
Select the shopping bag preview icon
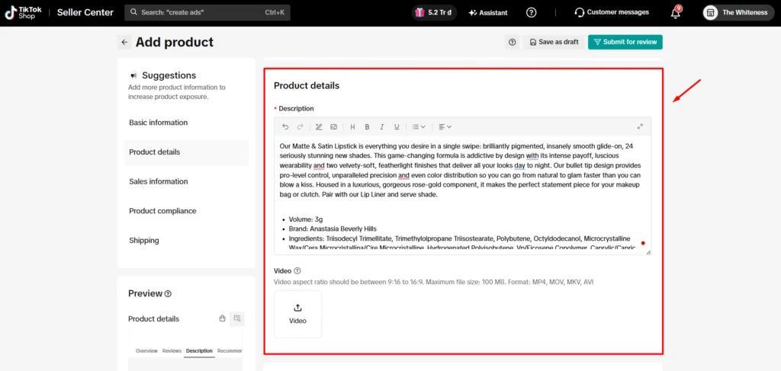223,318
